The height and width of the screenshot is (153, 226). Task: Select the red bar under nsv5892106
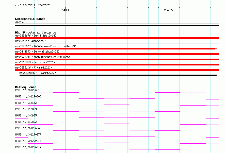click(x=117, y=70)
